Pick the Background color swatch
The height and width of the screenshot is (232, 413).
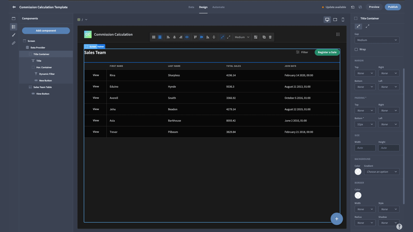click(x=358, y=172)
